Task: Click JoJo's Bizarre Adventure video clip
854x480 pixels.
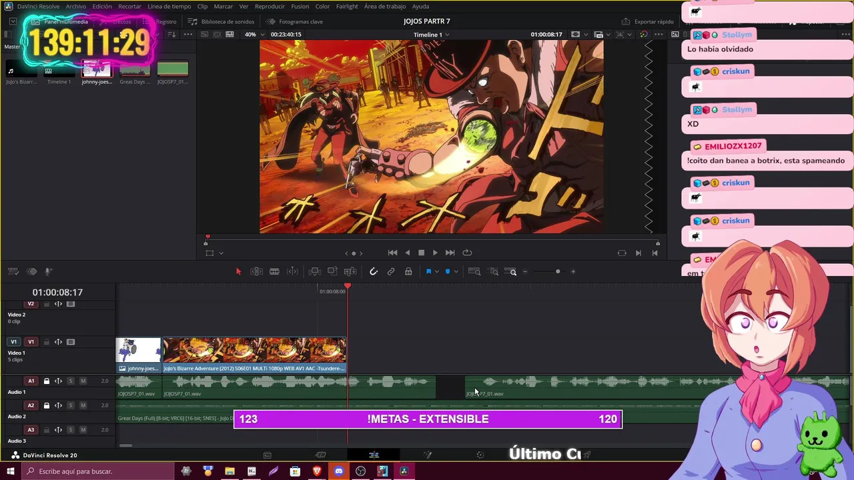Action: [255, 355]
